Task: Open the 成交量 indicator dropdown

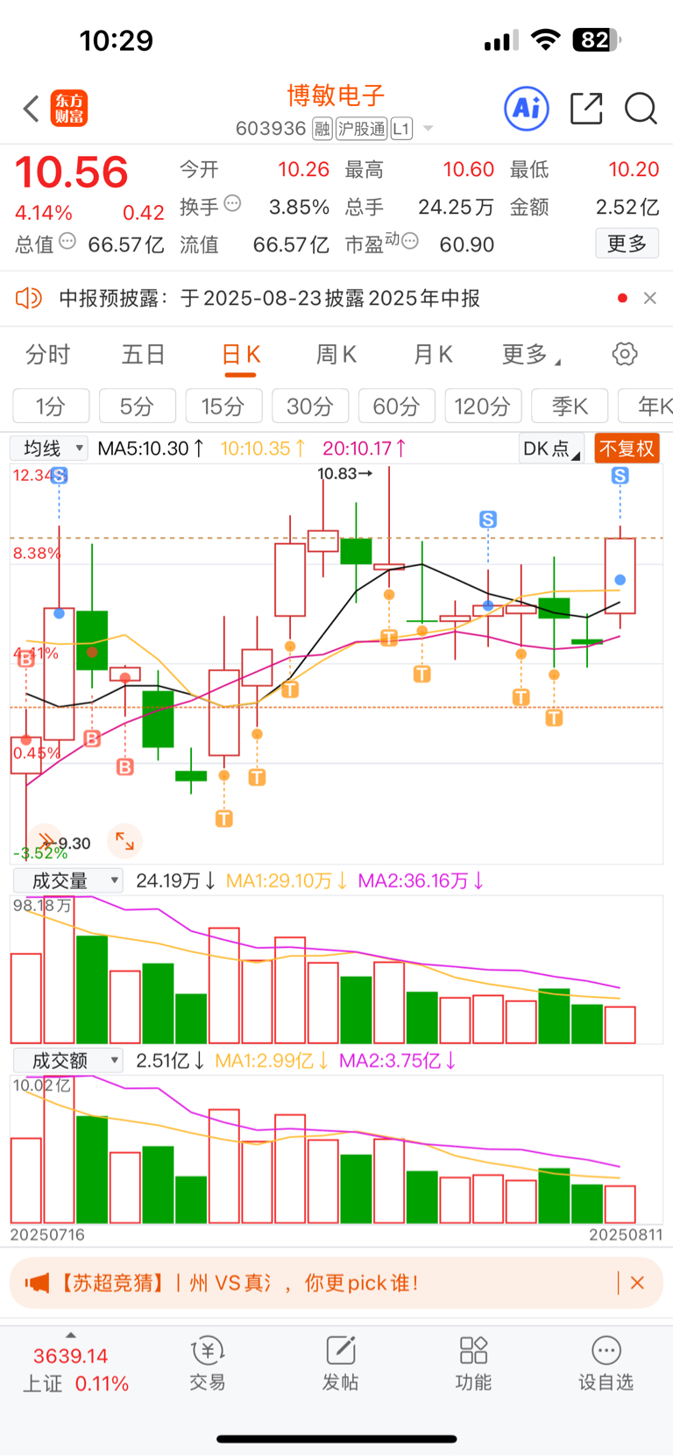Action: pyautogui.click(x=68, y=880)
